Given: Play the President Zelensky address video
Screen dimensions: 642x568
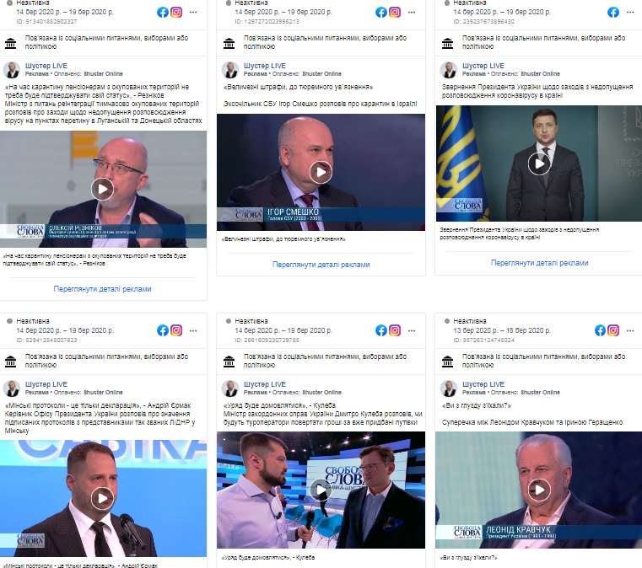Looking at the screenshot, I should click(539, 163).
